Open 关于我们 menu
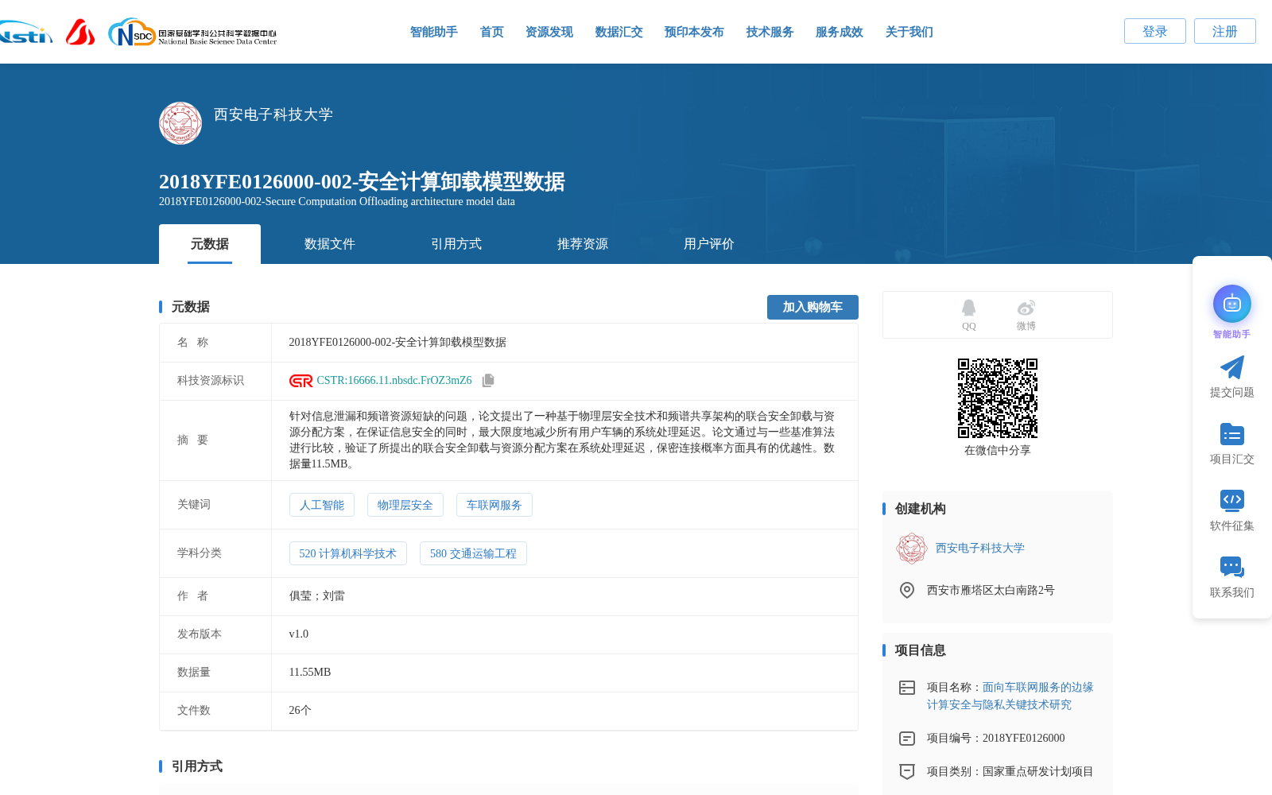 pos(909,32)
